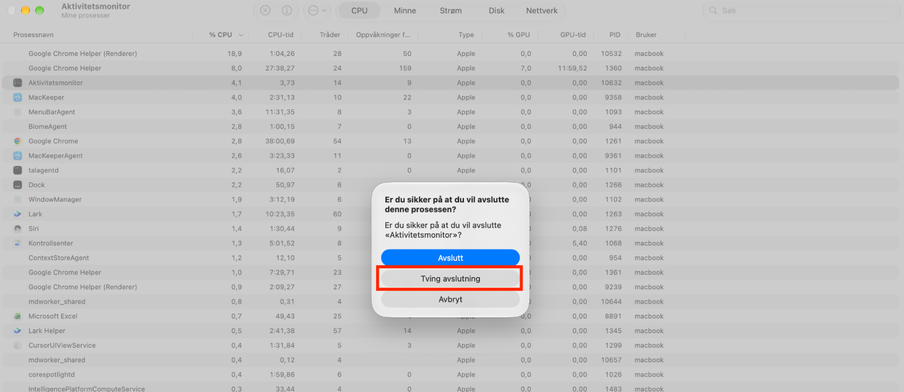Click the Google Chrome app icon
Viewport: 904px width, 392px height.
tap(18, 141)
